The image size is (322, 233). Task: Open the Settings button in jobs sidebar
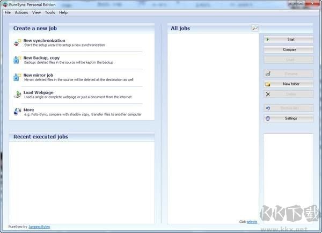pos(289,118)
